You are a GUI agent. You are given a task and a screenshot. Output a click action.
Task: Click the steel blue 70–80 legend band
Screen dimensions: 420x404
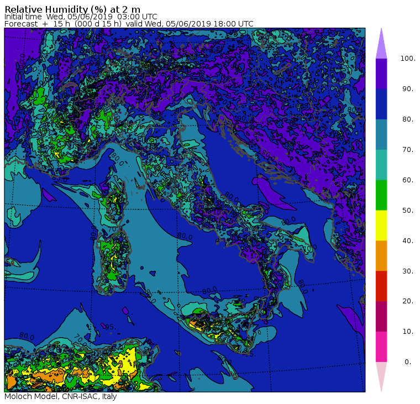click(381, 134)
